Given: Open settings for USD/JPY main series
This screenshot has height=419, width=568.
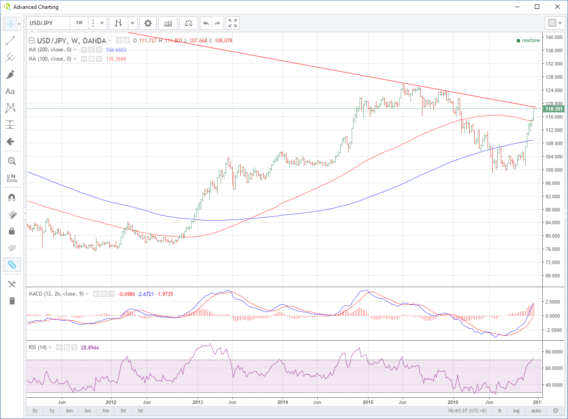Looking at the screenshot, I should tap(127, 41).
